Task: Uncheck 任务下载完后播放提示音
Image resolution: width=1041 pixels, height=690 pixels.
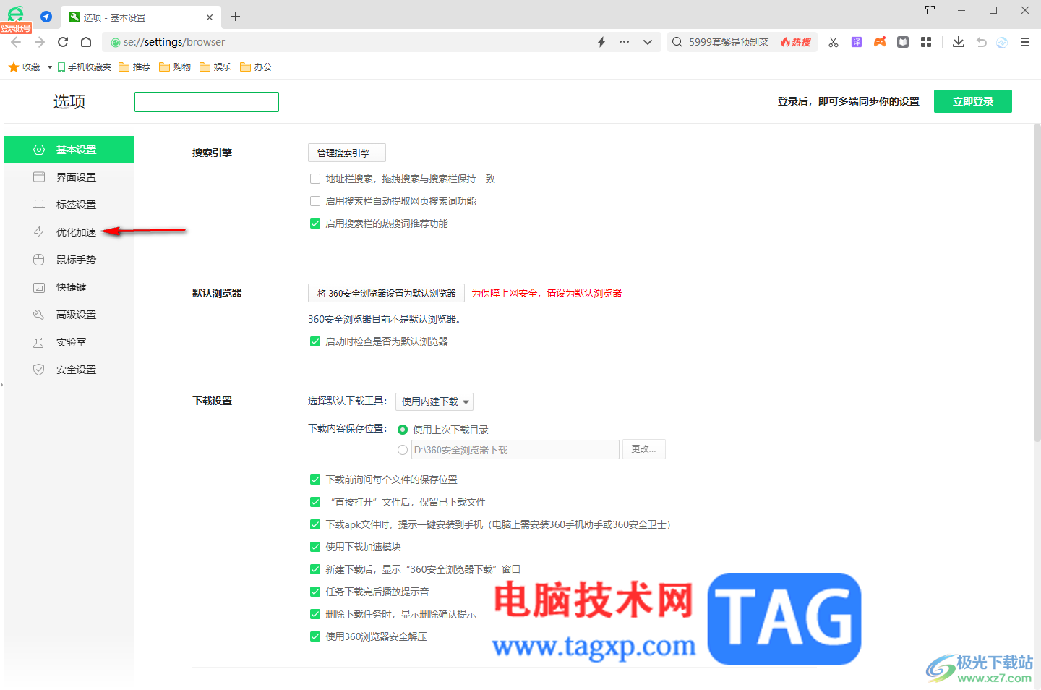Action: [x=315, y=592]
